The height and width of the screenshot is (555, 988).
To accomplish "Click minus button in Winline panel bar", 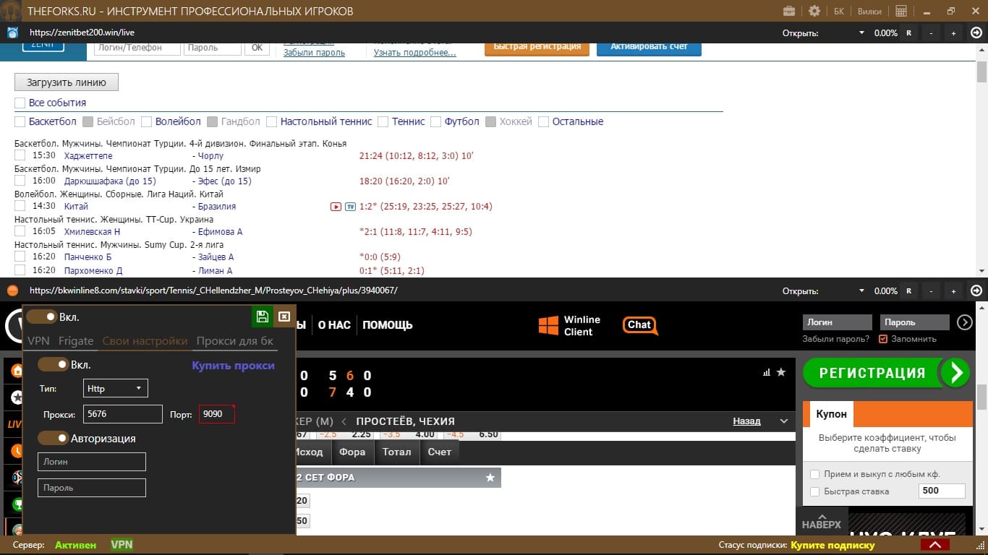I will point(932,291).
